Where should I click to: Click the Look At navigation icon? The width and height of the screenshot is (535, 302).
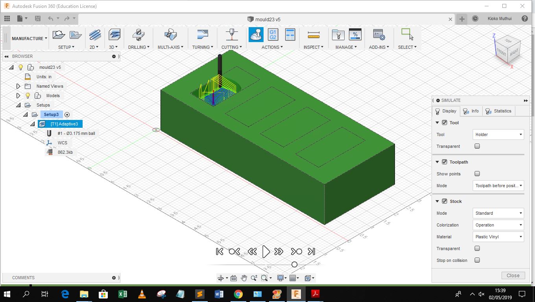(233, 278)
